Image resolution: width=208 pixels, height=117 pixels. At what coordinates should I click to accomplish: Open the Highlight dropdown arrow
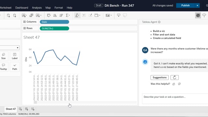[x=79, y=15]
